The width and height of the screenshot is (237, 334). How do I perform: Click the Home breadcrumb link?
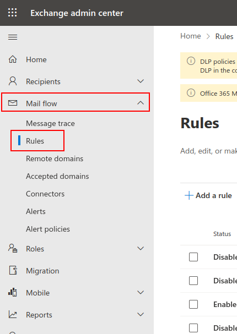[x=191, y=36]
